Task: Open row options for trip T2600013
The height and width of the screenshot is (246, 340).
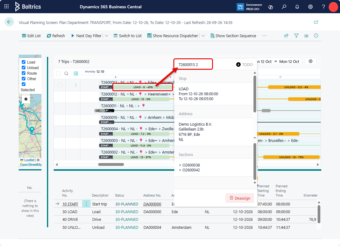Action: tap(76, 85)
